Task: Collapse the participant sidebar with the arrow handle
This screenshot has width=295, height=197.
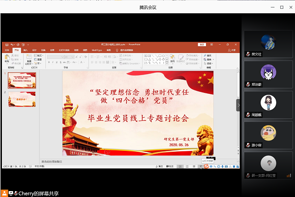Action: click(x=238, y=105)
